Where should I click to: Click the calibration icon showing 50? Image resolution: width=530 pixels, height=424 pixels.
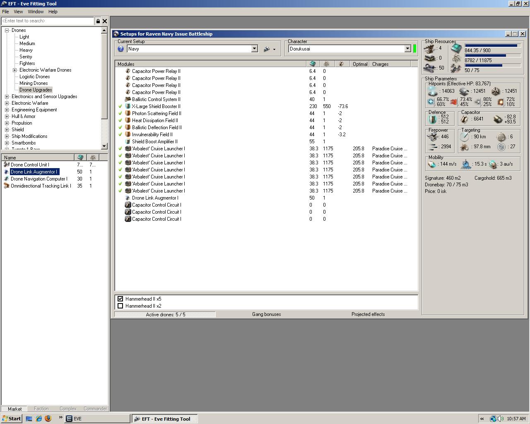pyautogui.click(x=430, y=68)
